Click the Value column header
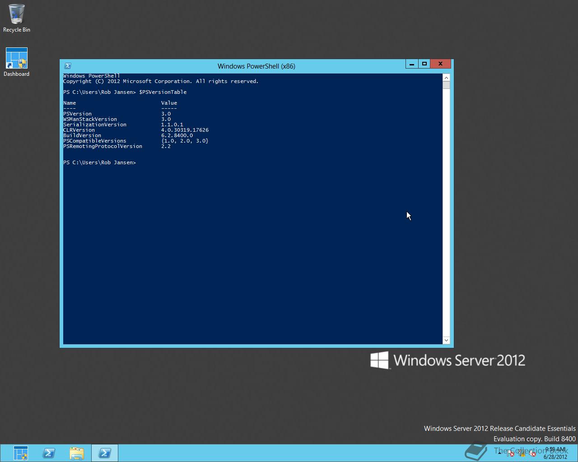Screen dimensions: 578x462 (x=169, y=103)
